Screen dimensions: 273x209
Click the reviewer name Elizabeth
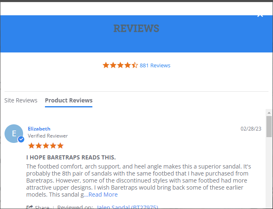[39, 129]
